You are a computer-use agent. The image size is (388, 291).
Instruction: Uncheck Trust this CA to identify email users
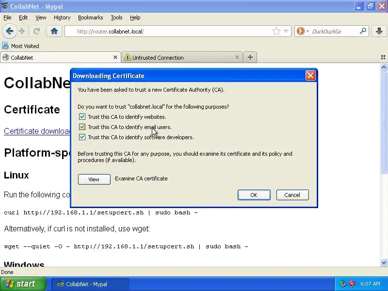pyautogui.click(x=82, y=127)
